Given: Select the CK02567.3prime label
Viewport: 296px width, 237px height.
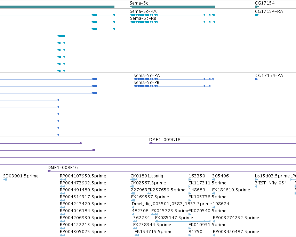Looking at the screenshot, I should [x=148, y=183].
